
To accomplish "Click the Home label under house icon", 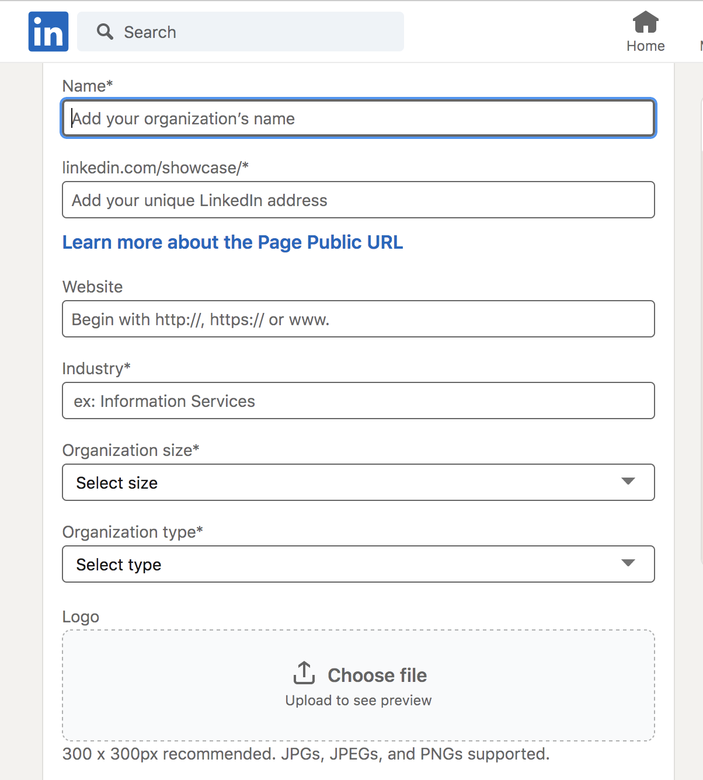I will pyautogui.click(x=646, y=46).
